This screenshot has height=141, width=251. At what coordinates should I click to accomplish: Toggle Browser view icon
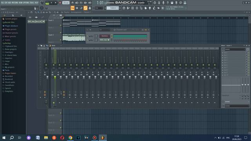click(141, 8)
